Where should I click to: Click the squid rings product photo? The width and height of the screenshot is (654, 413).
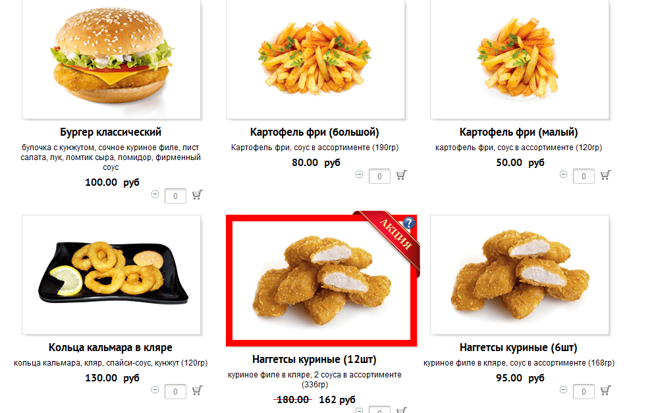point(111,275)
